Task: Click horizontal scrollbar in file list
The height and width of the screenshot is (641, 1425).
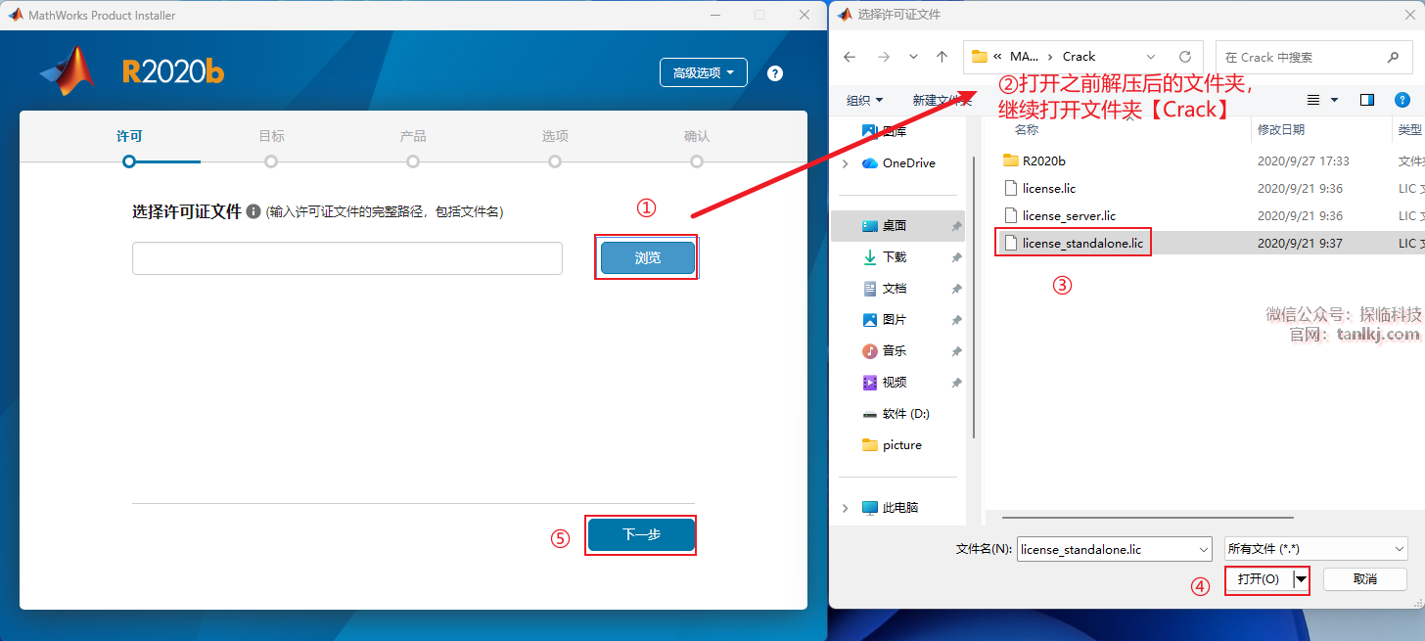Action: point(1147,517)
